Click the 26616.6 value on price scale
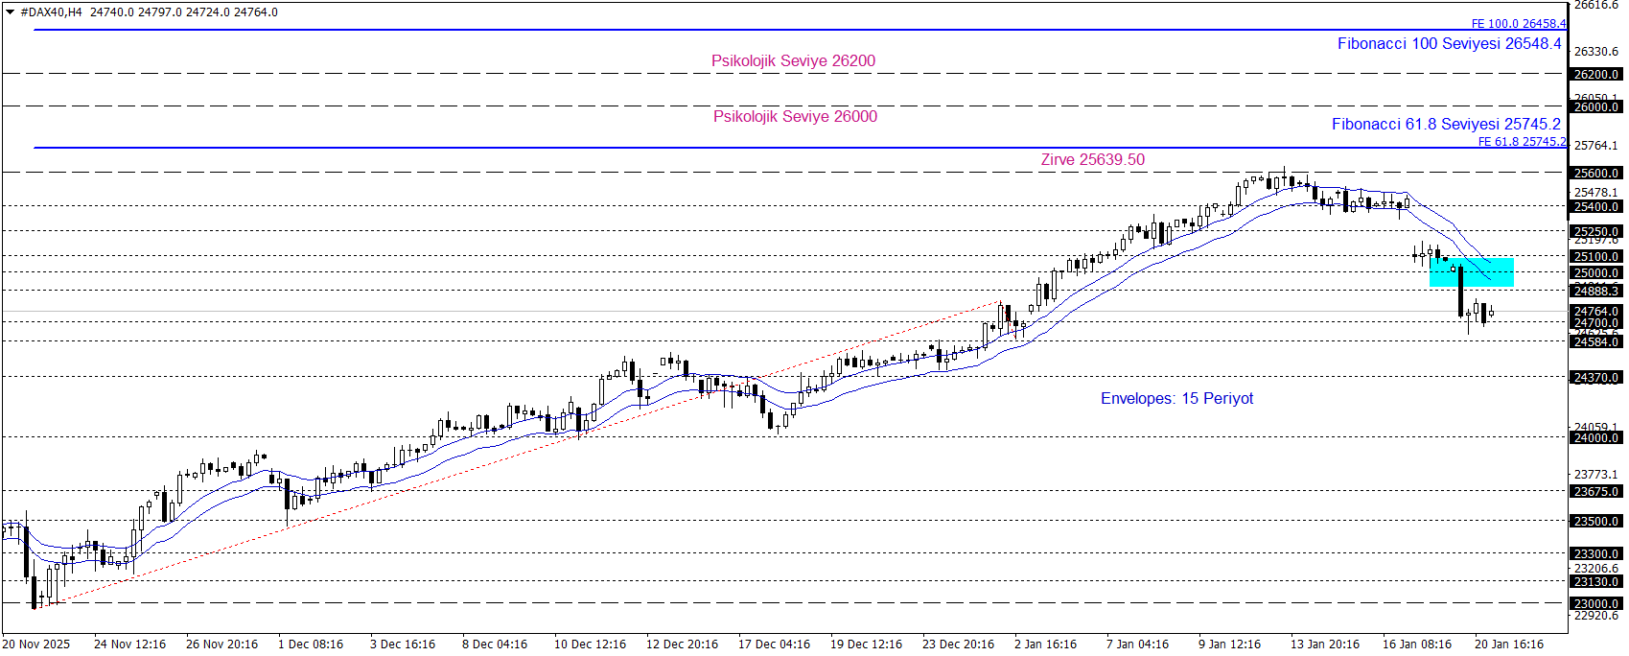This screenshot has width=1629, height=656. (1596, 5)
